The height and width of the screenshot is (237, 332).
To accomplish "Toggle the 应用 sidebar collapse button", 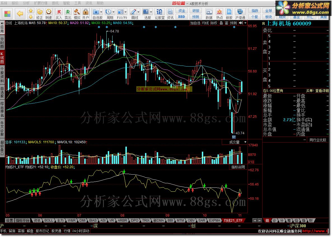I will [x=2, y=27].
